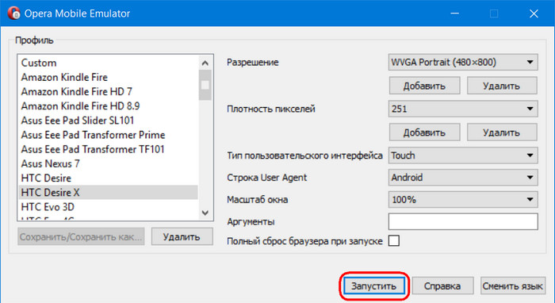The image size is (555, 303).
Task: Choose the HTC Desire profile
Action: point(109,178)
